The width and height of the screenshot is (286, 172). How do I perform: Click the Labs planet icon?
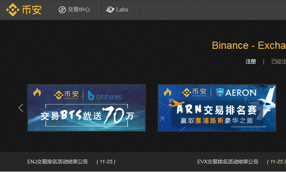[110, 9]
